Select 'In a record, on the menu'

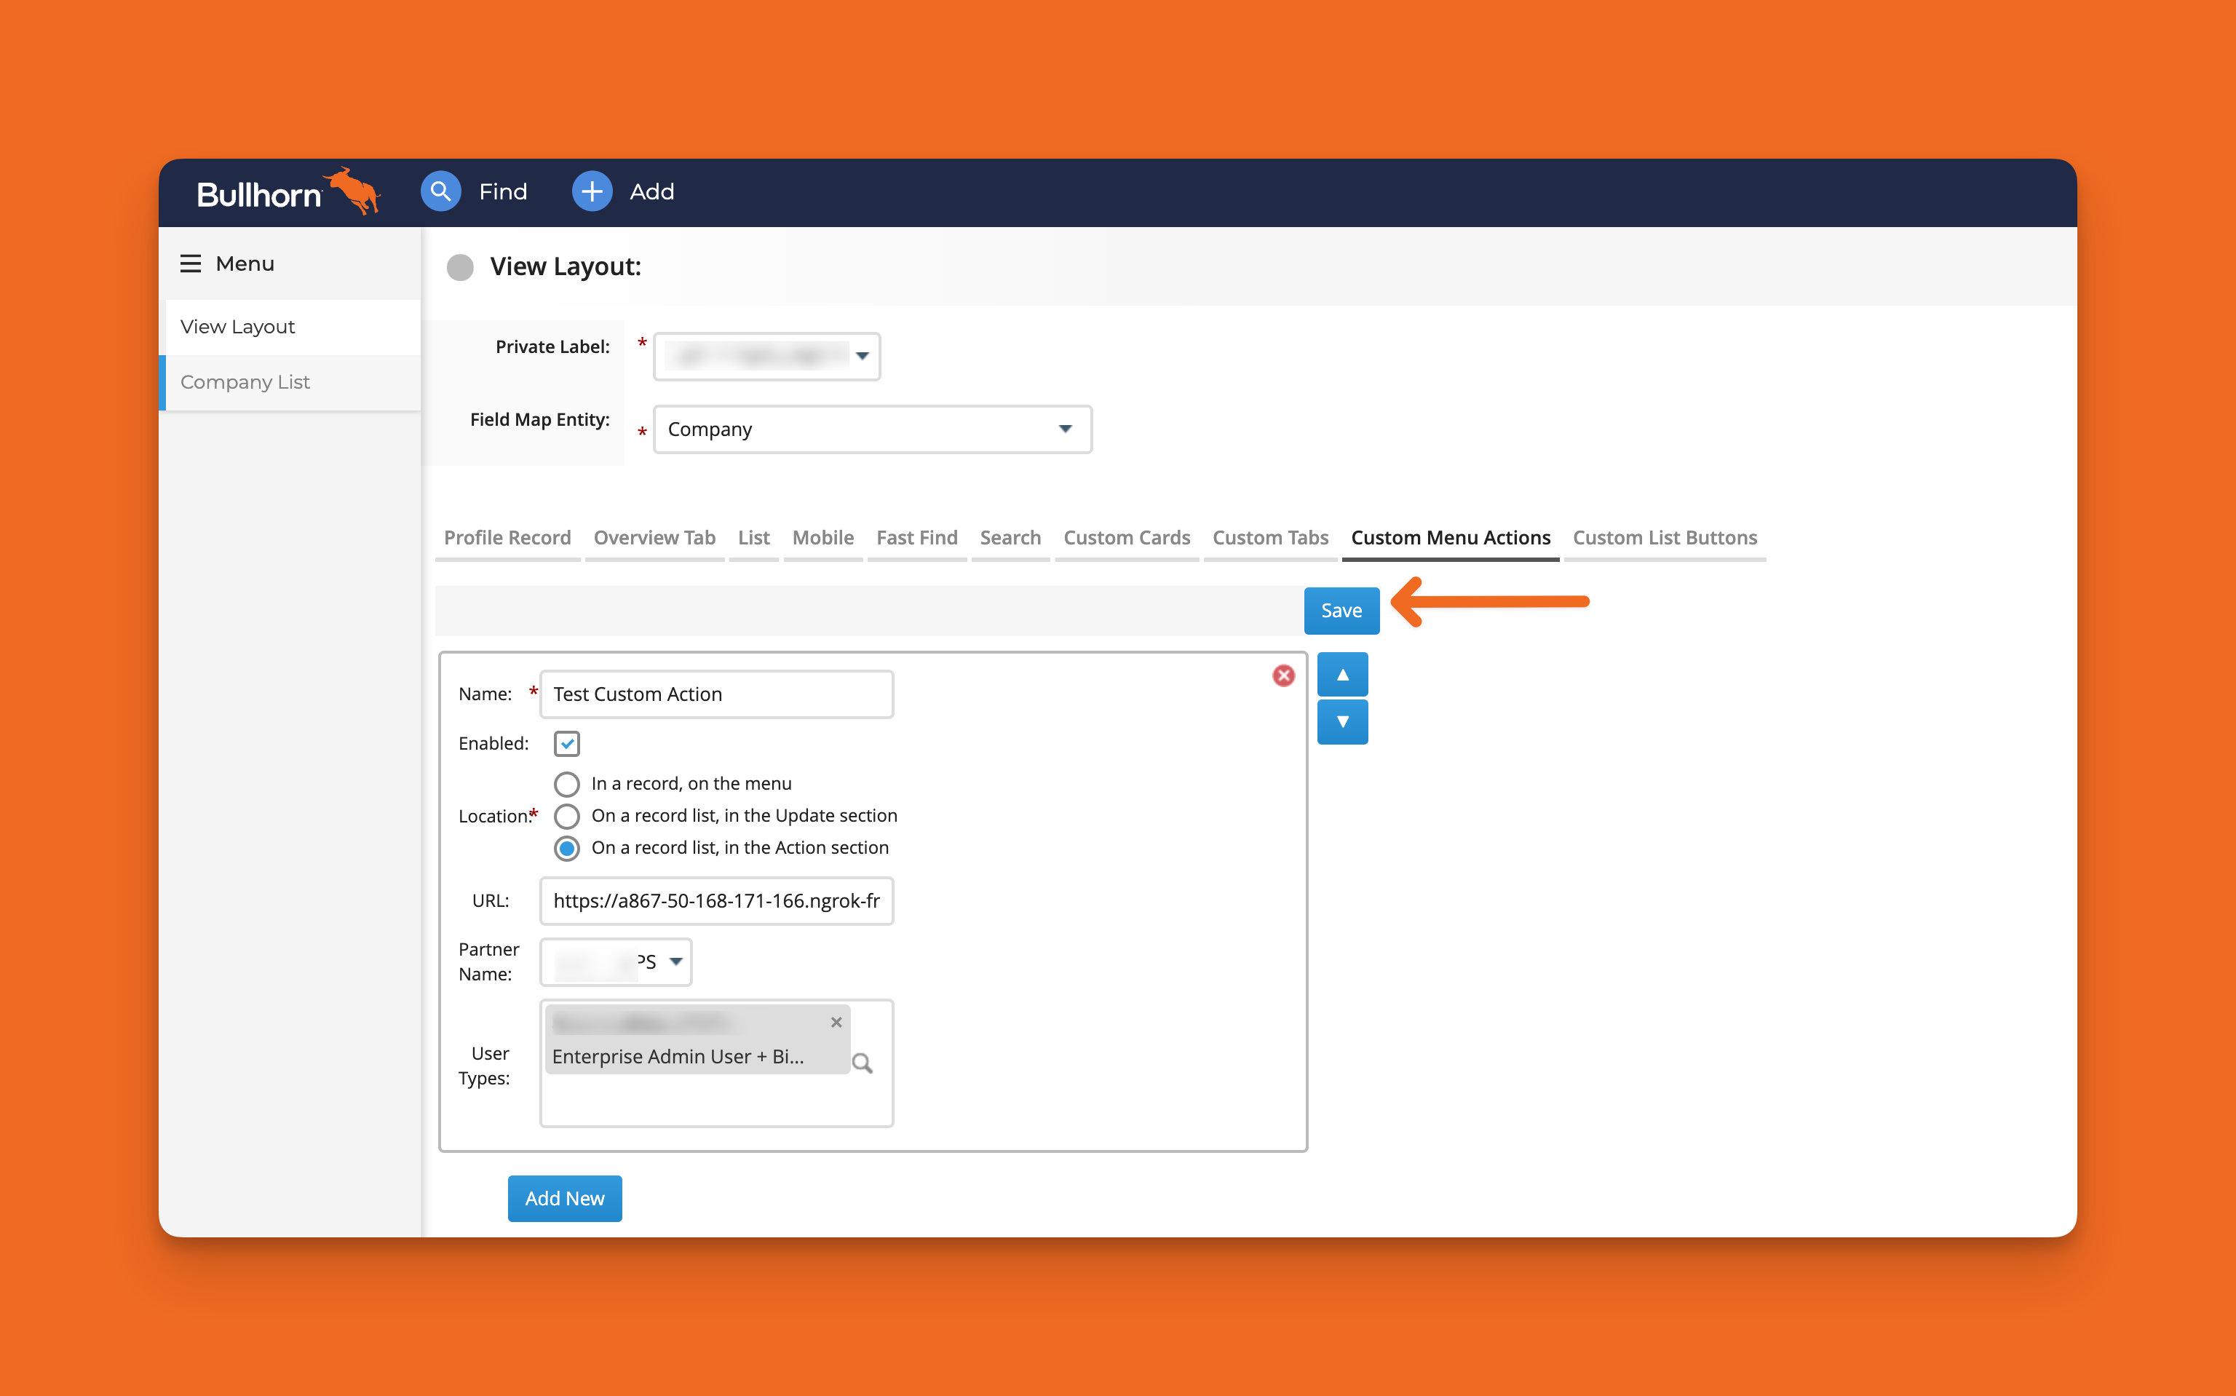pyautogui.click(x=566, y=784)
